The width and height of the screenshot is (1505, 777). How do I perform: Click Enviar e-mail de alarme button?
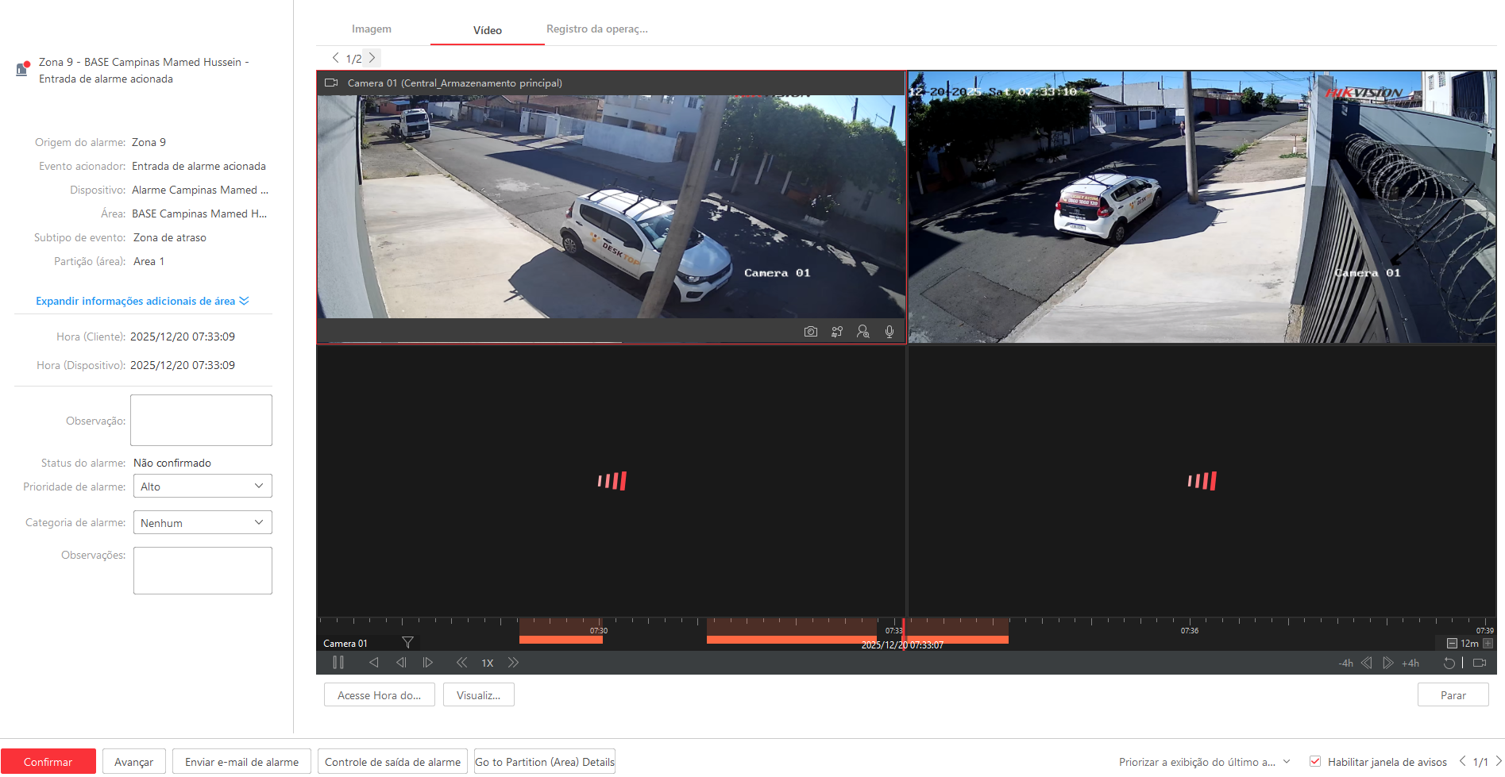(x=241, y=762)
